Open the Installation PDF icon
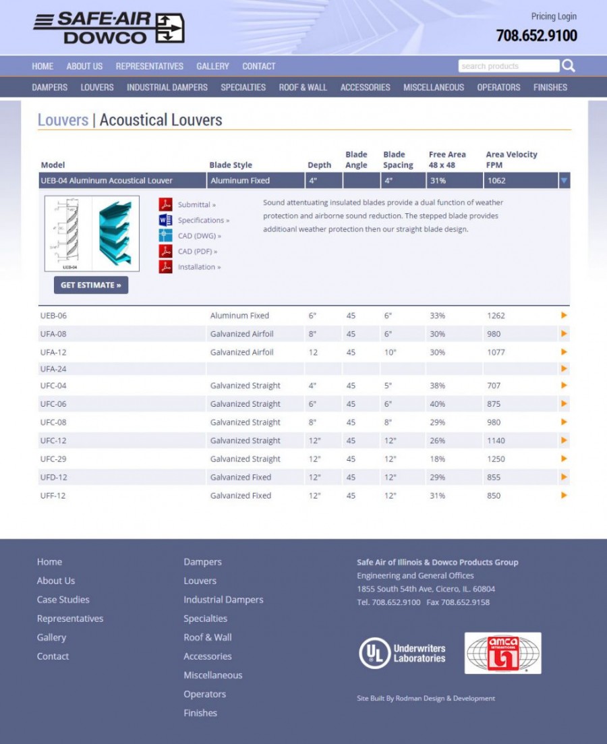This screenshot has width=607, height=744. [x=165, y=266]
